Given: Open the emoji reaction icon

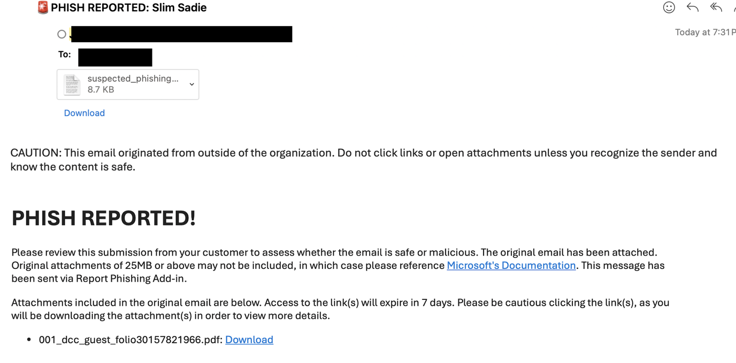Looking at the screenshot, I should [669, 7].
